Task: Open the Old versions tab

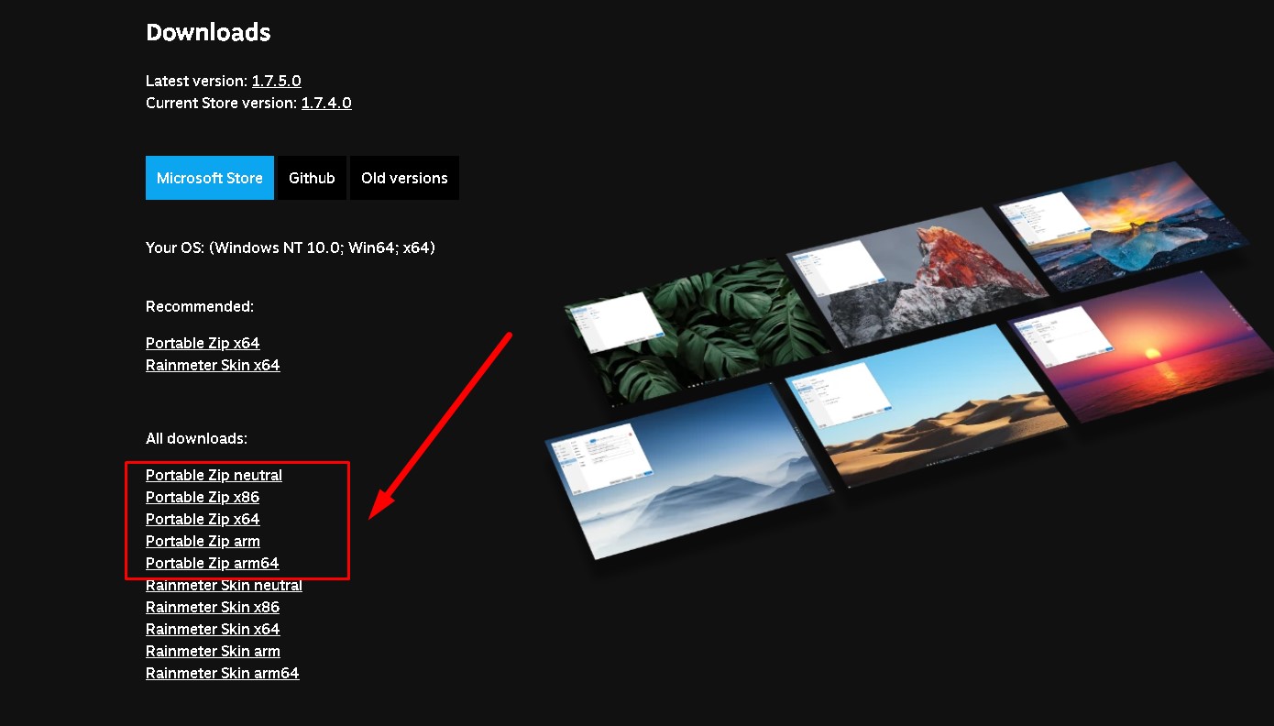Action: pos(404,178)
